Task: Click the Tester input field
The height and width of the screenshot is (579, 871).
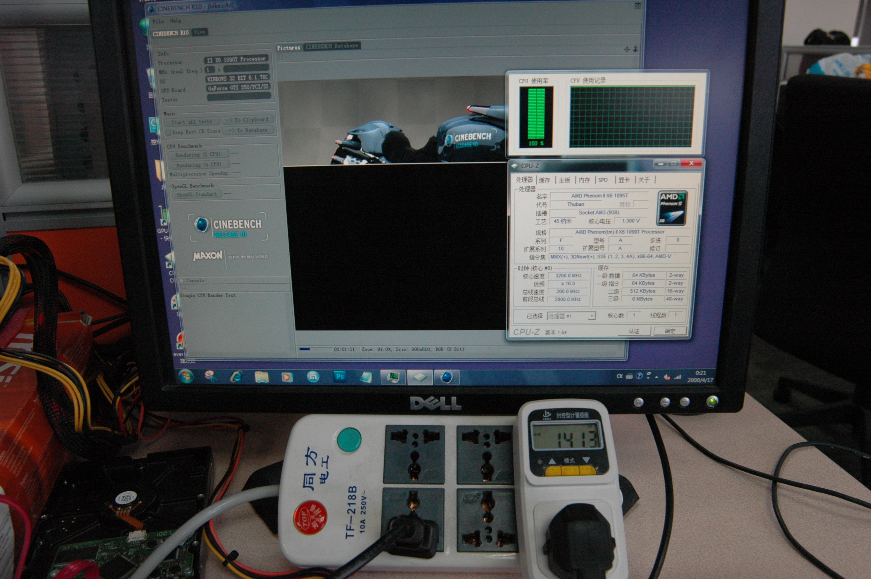Action: 239,97
